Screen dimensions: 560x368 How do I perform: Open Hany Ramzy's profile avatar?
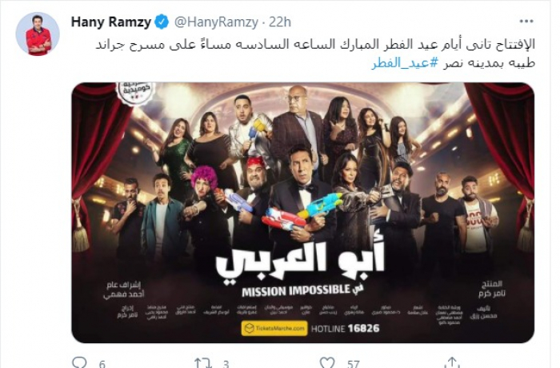[38, 34]
